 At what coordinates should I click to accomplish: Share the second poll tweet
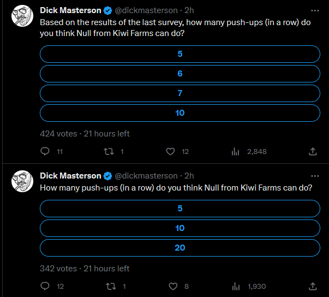pos(313,286)
